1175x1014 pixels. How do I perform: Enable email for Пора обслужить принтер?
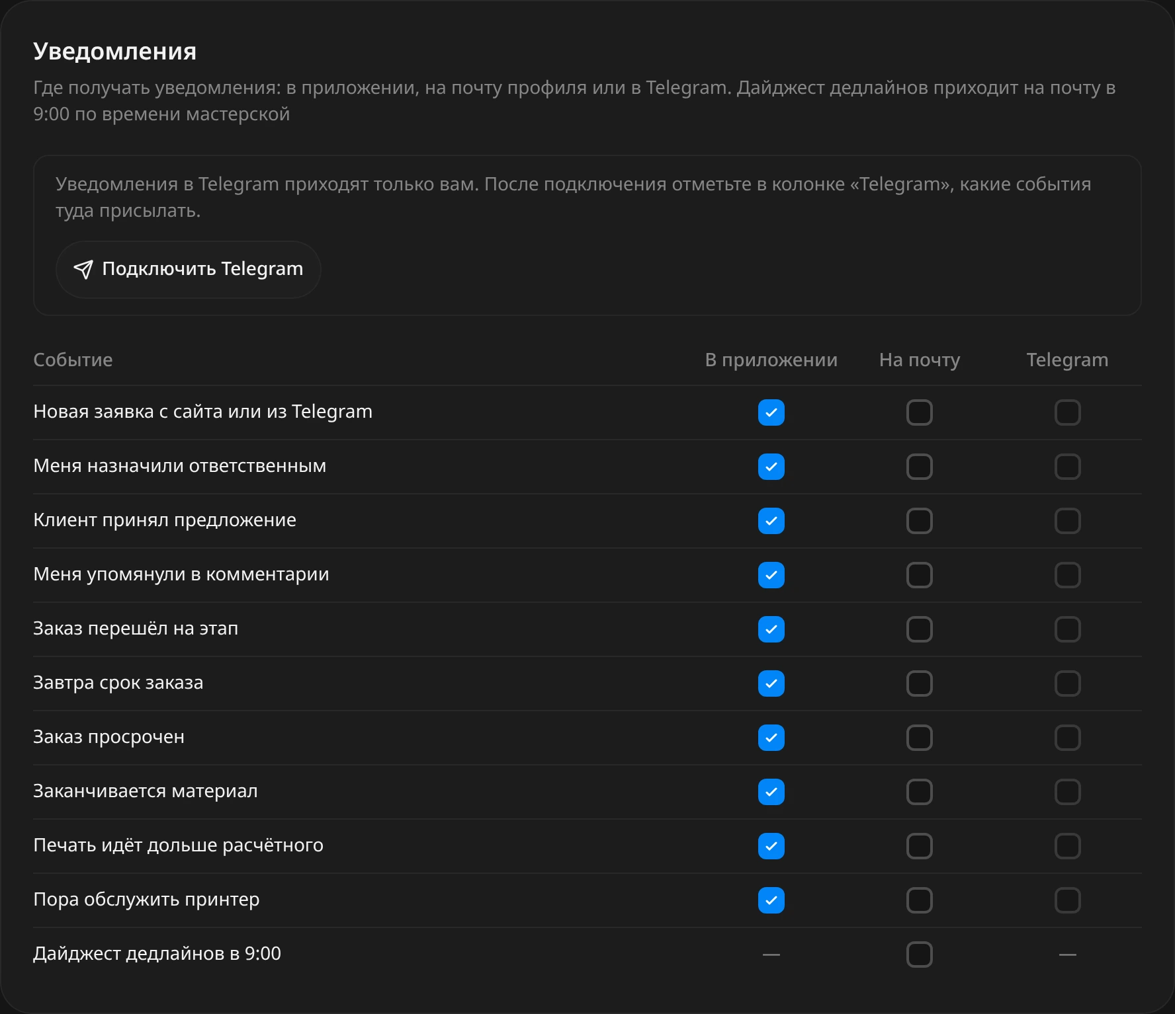click(920, 900)
